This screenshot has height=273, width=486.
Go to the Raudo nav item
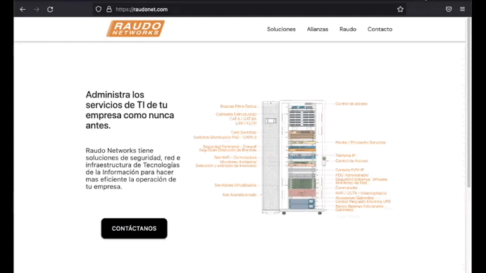click(x=348, y=29)
